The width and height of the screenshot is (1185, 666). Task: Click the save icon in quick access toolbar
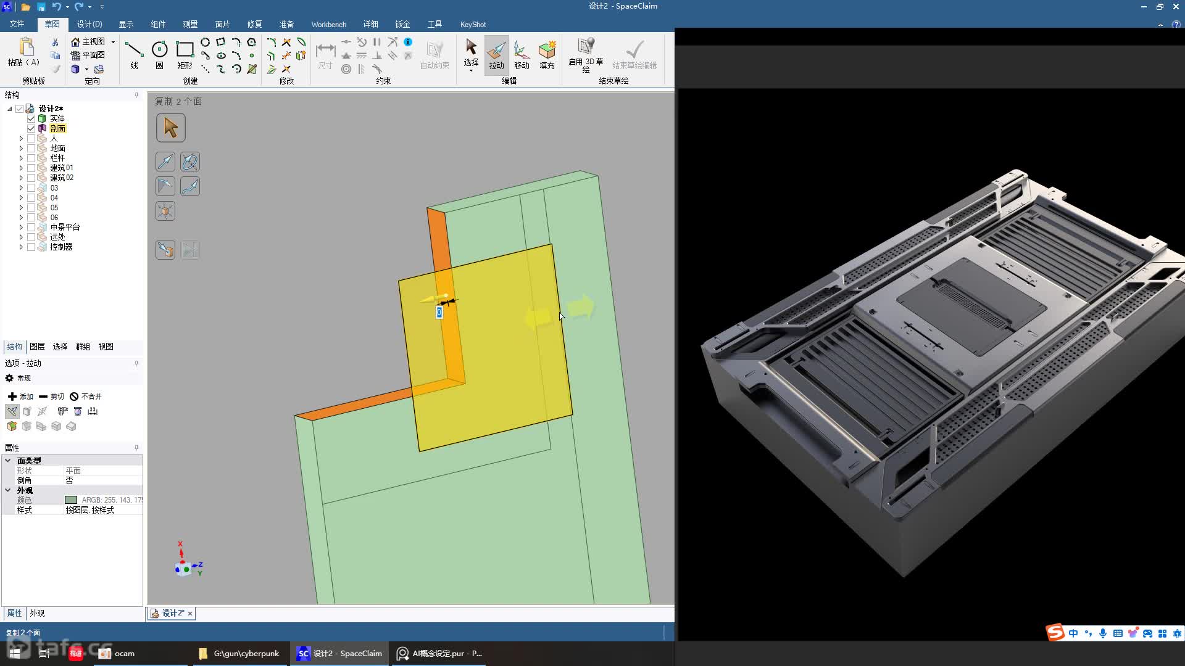[41, 7]
